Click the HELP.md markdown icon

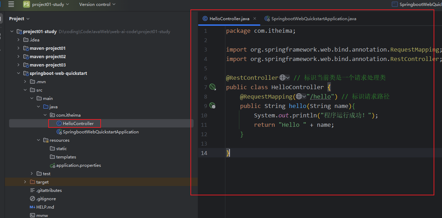(x=32, y=207)
